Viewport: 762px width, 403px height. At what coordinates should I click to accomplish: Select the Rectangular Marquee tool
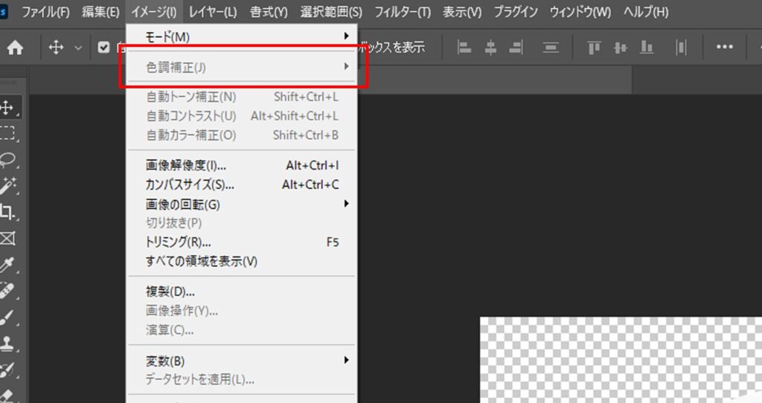(7, 133)
